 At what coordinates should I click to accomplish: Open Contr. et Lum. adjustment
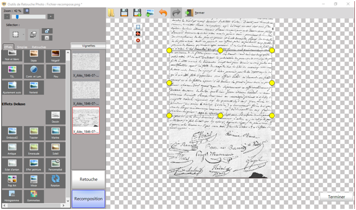click(x=34, y=72)
